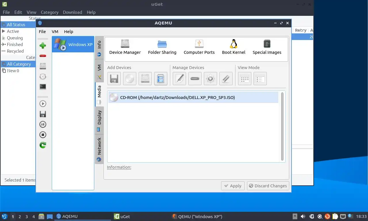Select Recycled status in uGet

(x=18, y=51)
